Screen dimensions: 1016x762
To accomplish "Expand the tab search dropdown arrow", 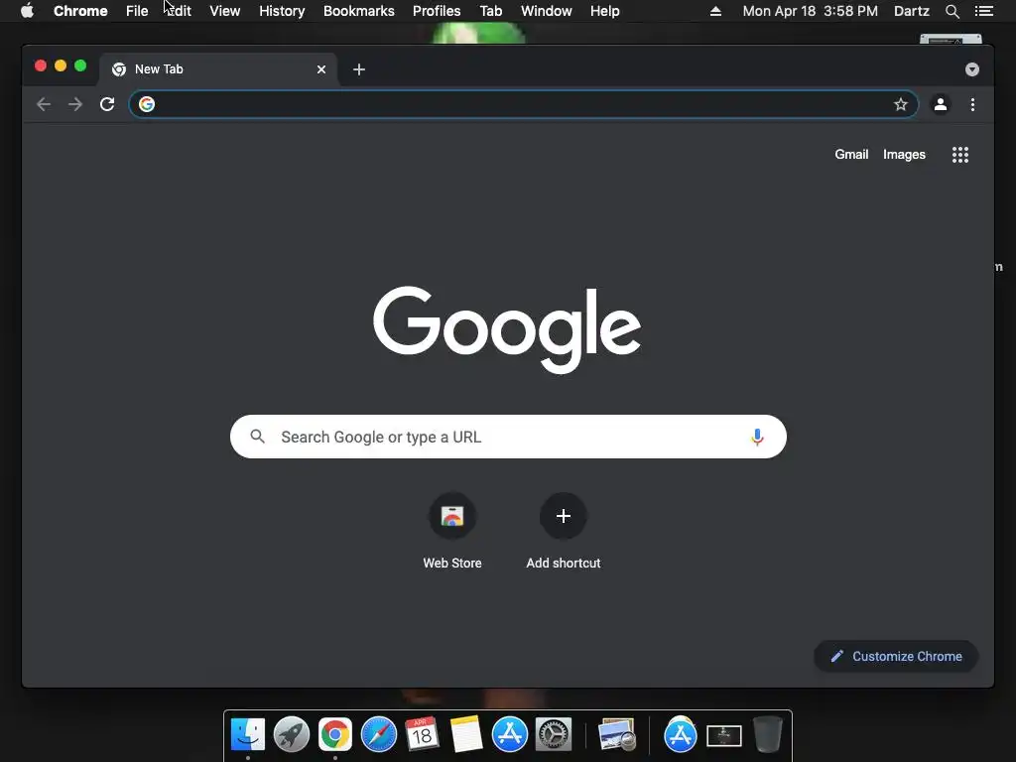I will point(972,69).
